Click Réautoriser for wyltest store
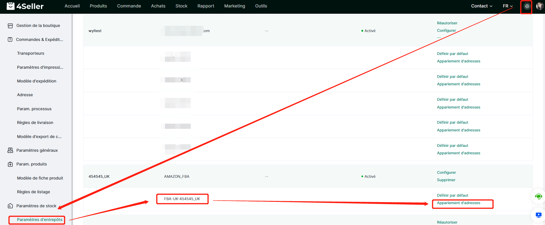This screenshot has height=225, width=545. pyautogui.click(x=447, y=23)
